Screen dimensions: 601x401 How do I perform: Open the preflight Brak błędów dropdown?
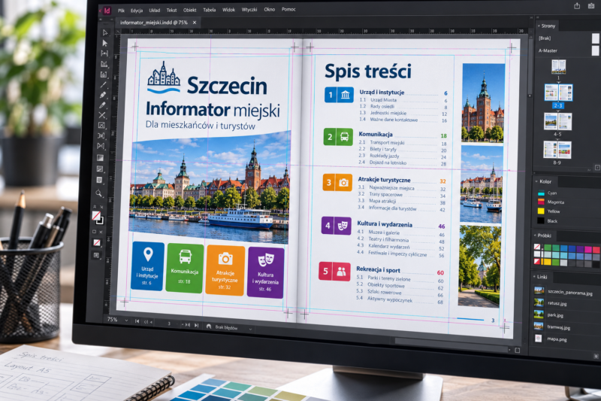[250, 330]
